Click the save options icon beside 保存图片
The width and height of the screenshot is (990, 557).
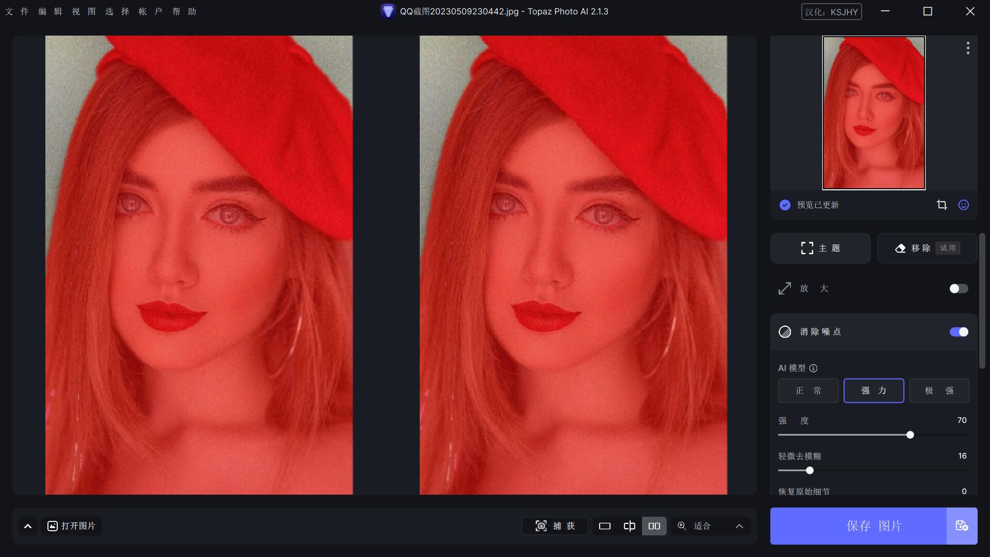(x=962, y=526)
